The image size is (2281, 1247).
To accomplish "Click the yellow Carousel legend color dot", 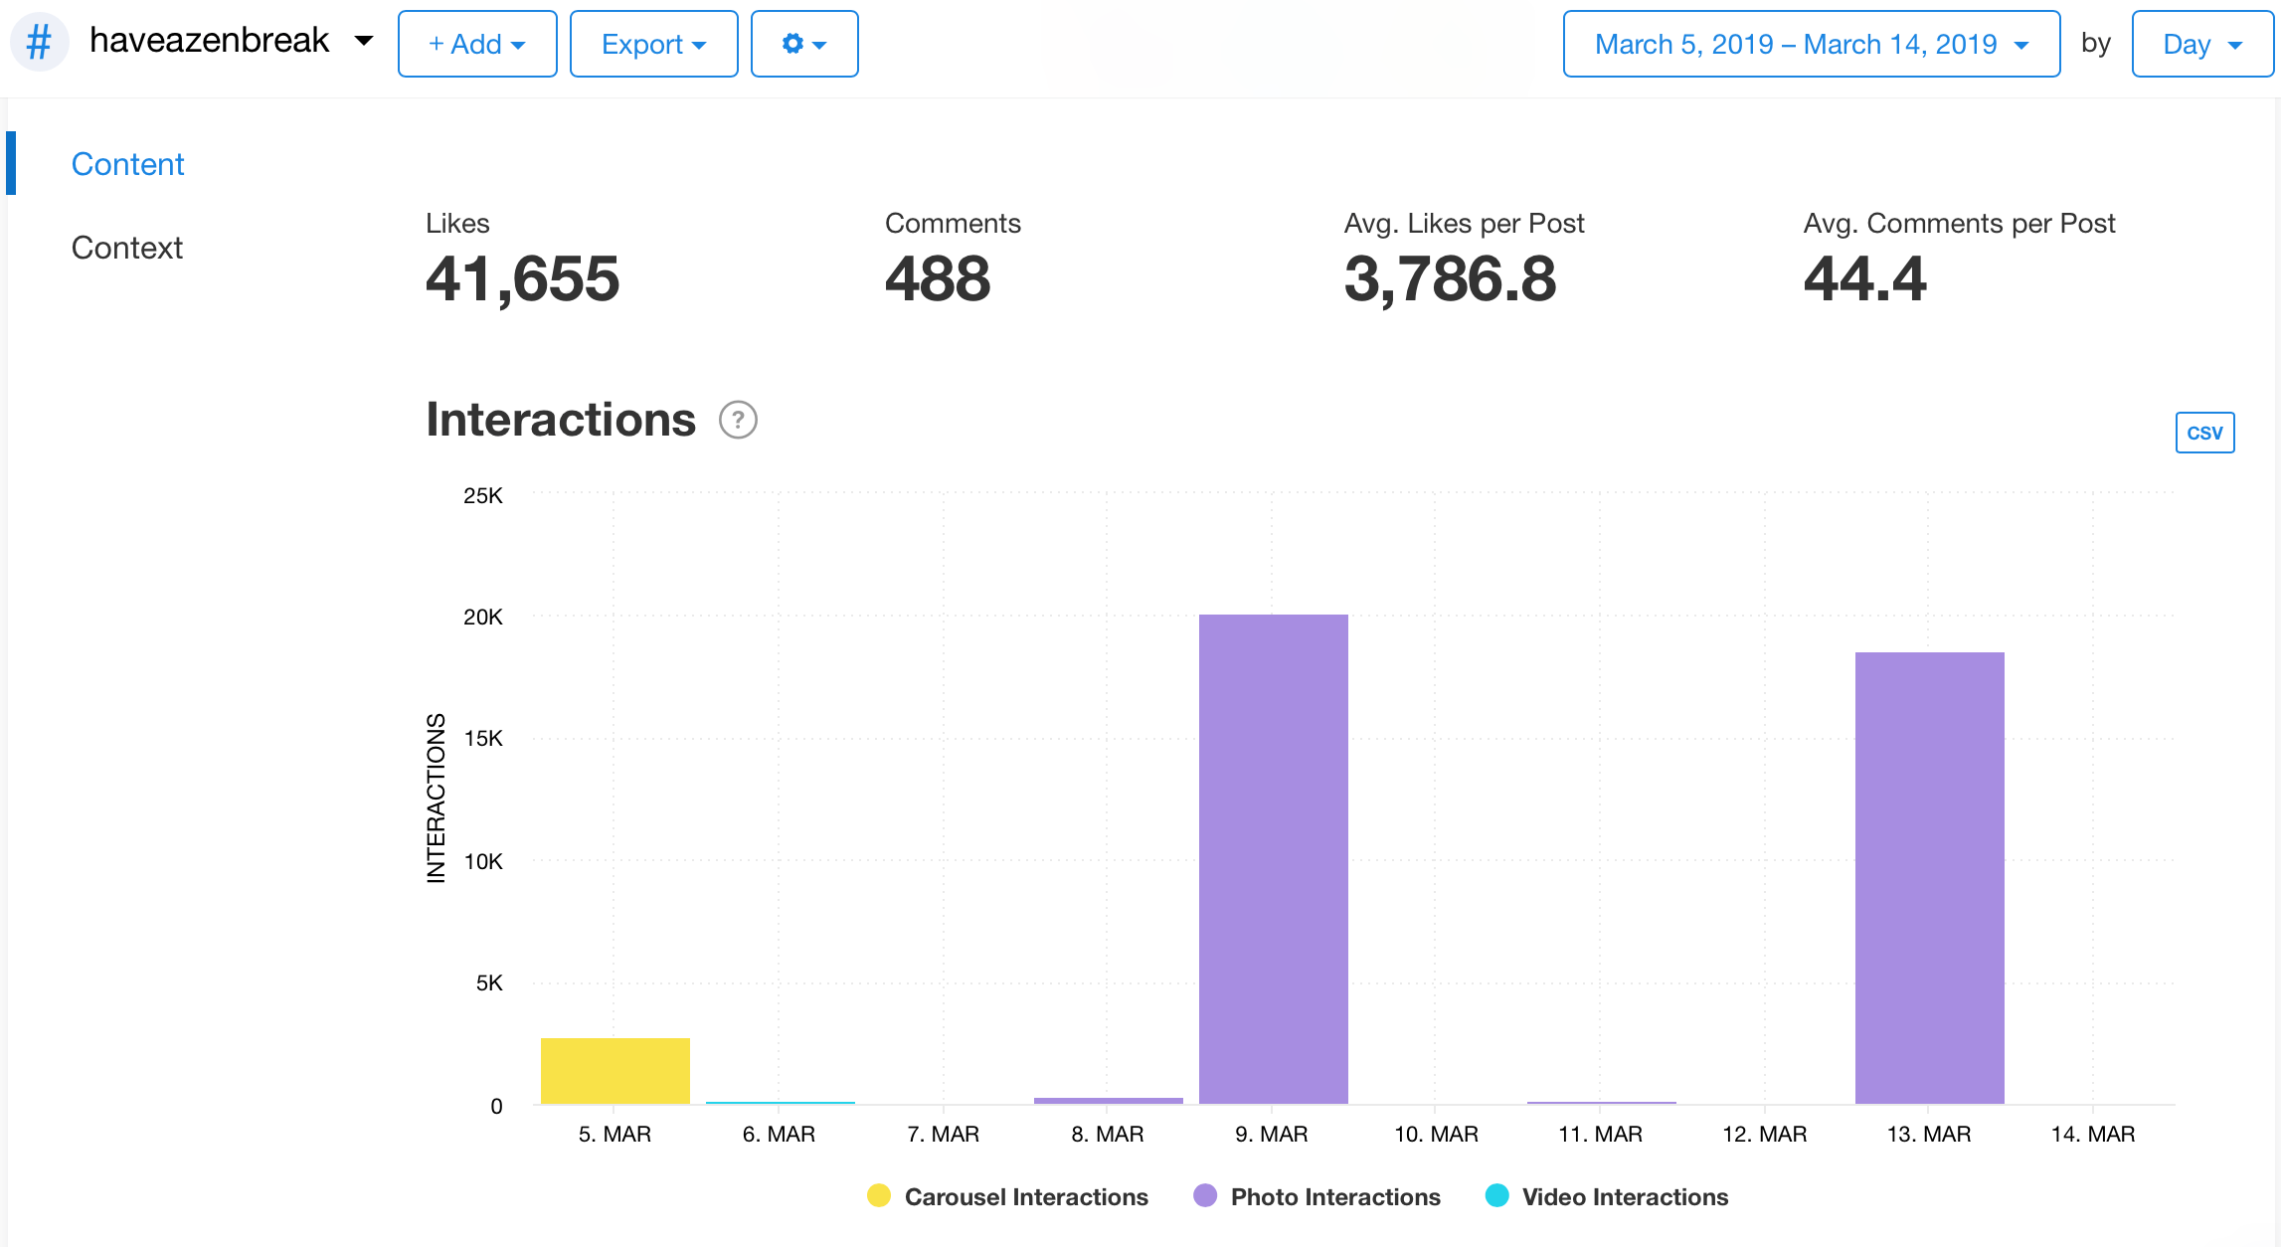I will (x=878, y=1195).
